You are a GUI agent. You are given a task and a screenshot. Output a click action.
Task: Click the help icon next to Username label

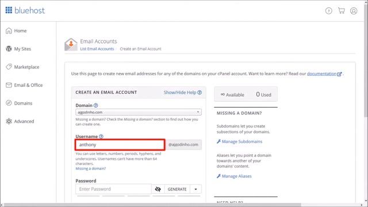pyautogui.click(x=101, y=136)
